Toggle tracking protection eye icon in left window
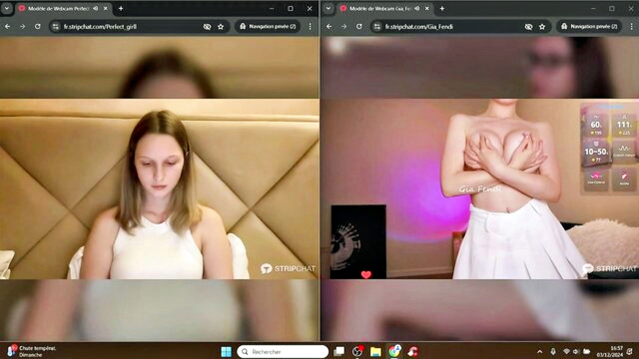 tap(207, 27)
